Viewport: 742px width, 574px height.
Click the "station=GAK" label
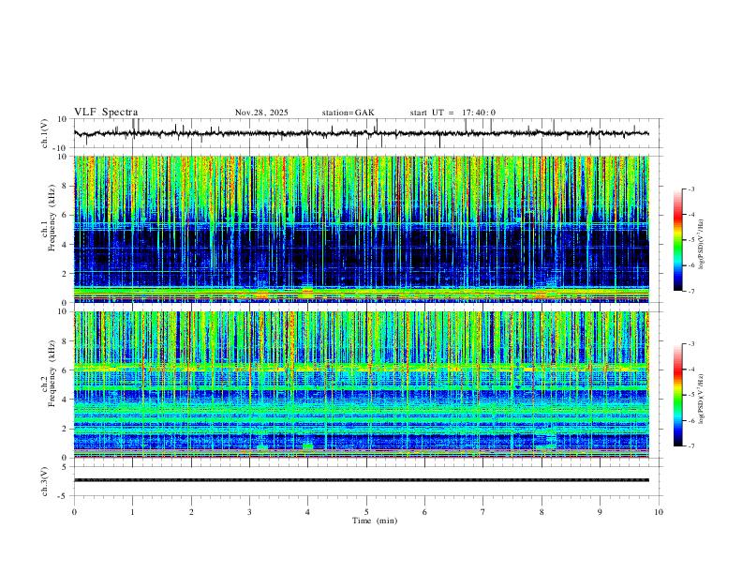pyautogui.click(x=348, y=113)
